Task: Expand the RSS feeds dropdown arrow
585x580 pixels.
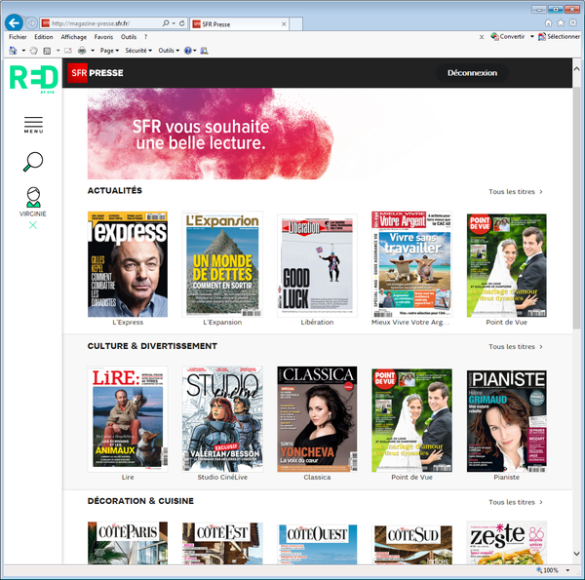Action: (x=58, y=51)
